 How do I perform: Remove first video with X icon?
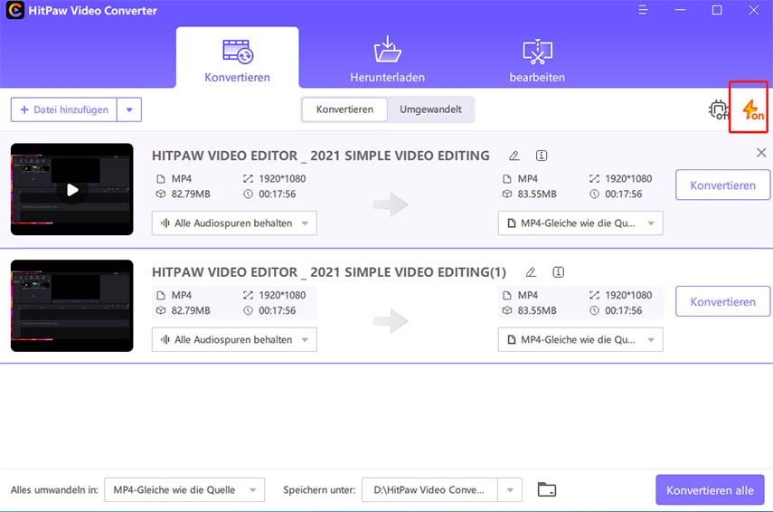[x=760, y=153]
